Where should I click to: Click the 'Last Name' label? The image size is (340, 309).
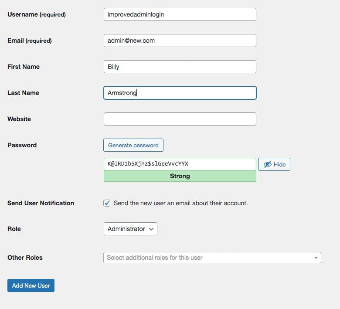point(23,93)
